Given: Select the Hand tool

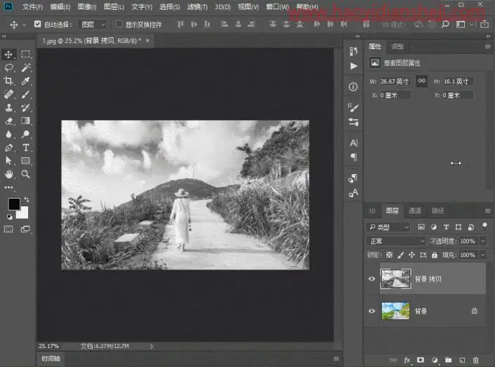Looking at the screenshot, I should (x=8, y=174).
